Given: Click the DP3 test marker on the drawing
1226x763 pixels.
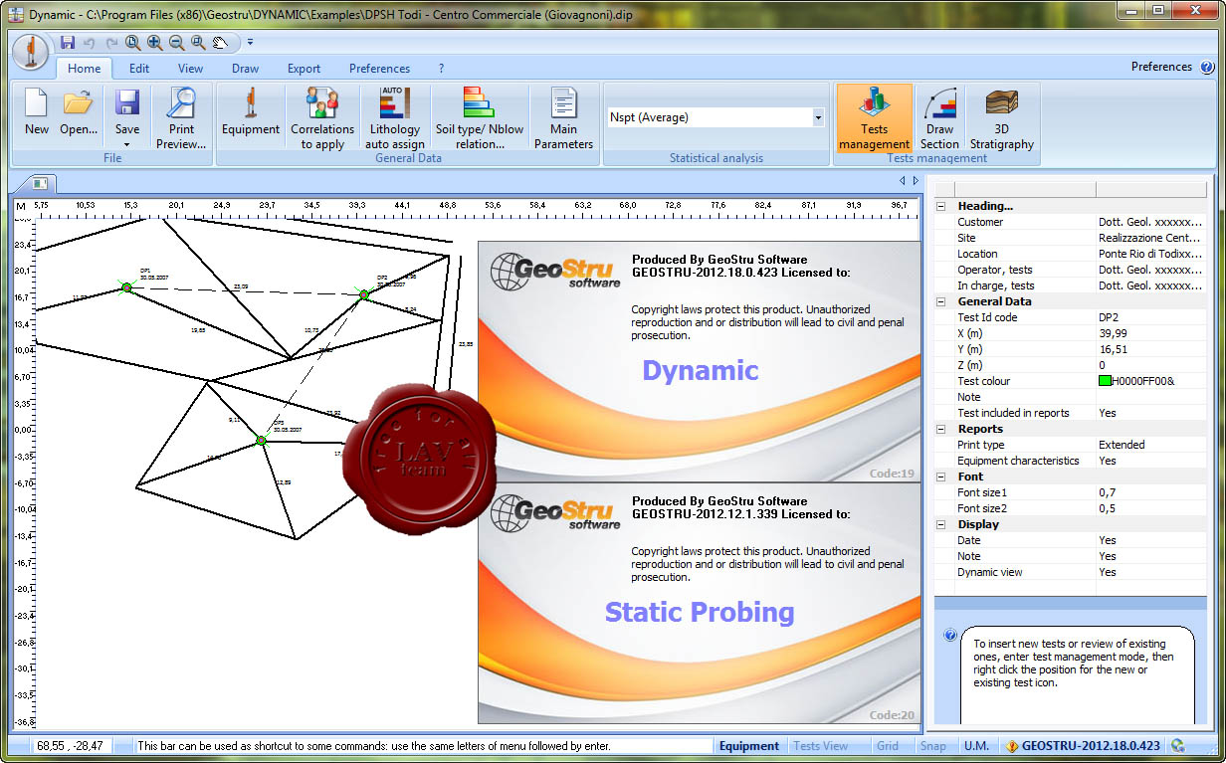Looking at the screenshot, I should [261, 440].
